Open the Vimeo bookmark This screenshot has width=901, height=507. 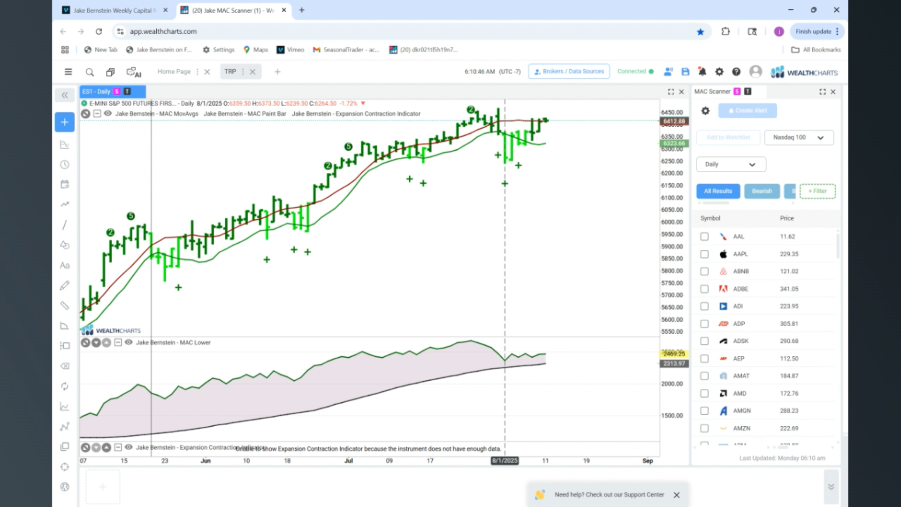point(290,50)
